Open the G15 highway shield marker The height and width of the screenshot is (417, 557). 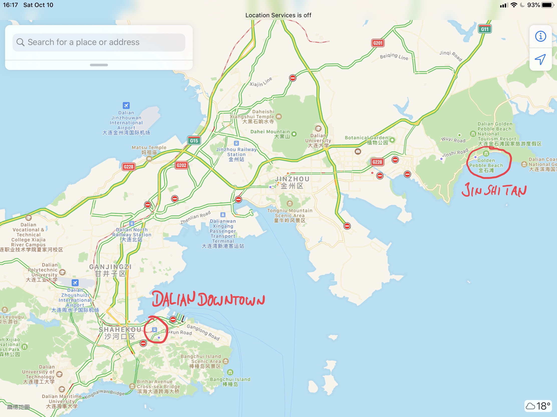pyautogui.click(x=194, y=140)
